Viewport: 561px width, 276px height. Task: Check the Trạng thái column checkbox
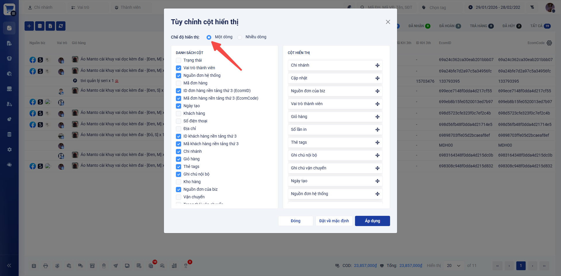179,60
